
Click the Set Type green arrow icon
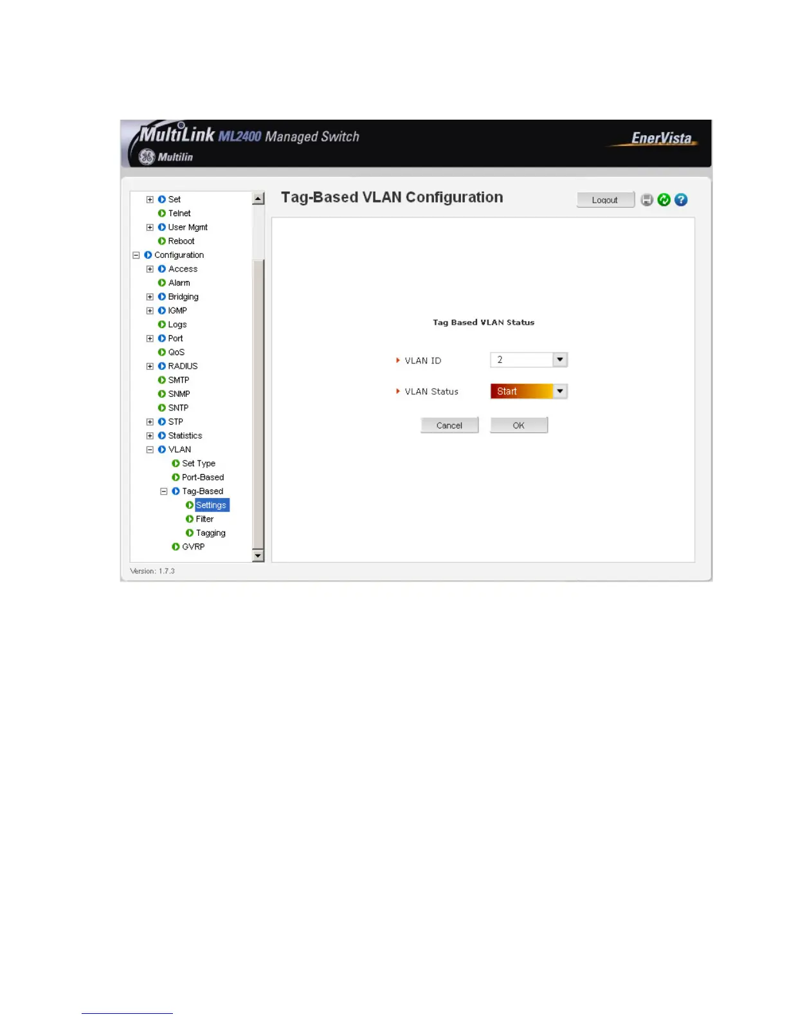click(176, 464)
